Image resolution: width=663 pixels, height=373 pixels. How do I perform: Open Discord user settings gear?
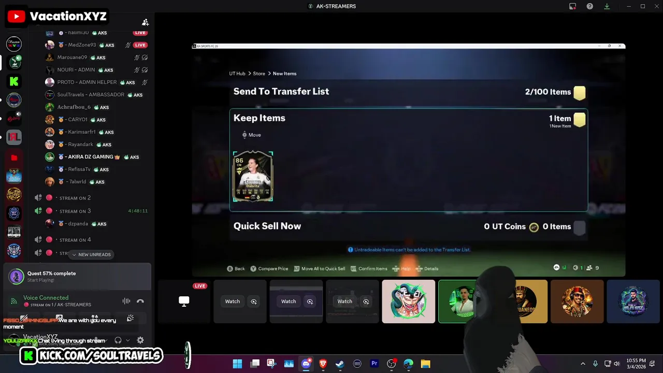[140, 340]
